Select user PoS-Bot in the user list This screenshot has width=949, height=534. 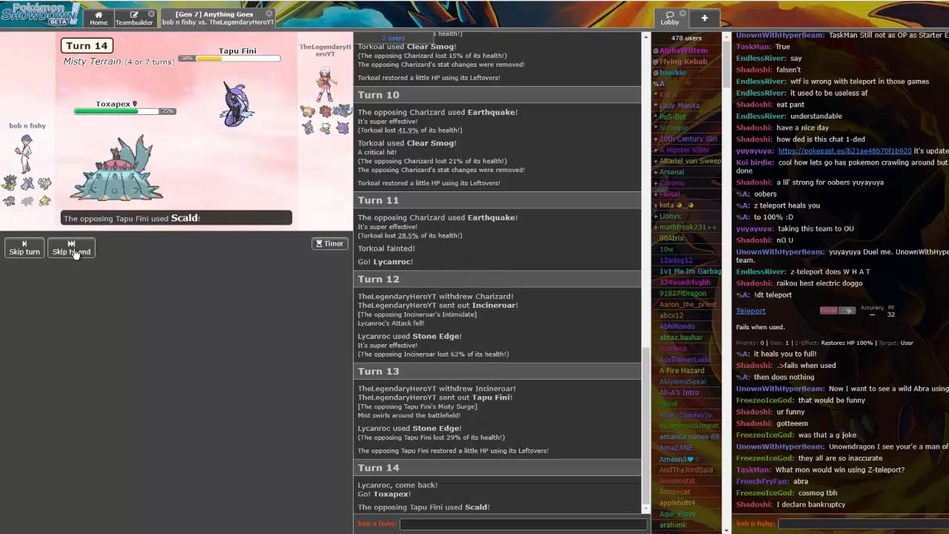point(672,117)
